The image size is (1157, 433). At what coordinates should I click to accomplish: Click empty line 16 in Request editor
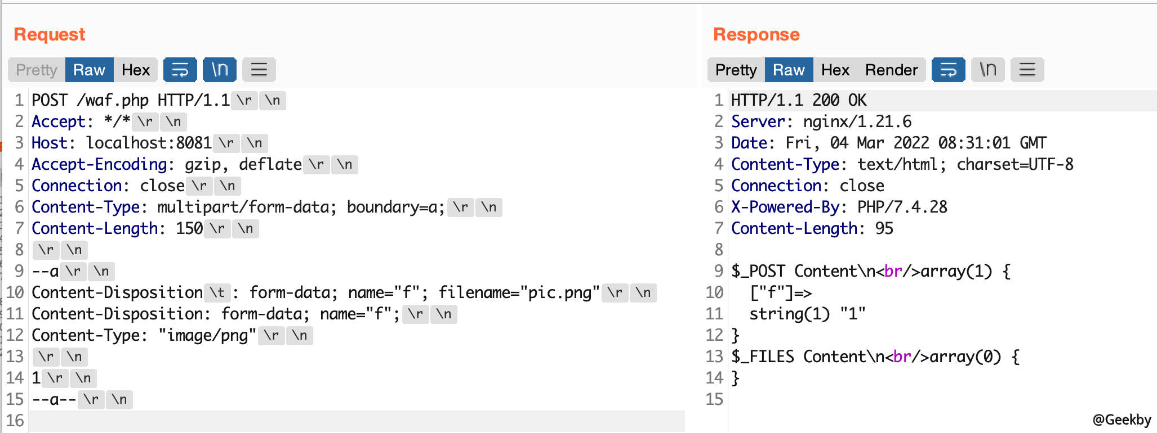357,421
